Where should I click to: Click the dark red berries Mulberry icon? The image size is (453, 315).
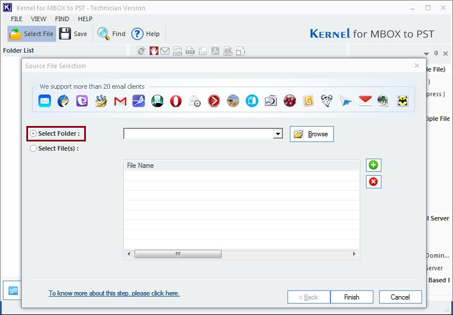289,101
